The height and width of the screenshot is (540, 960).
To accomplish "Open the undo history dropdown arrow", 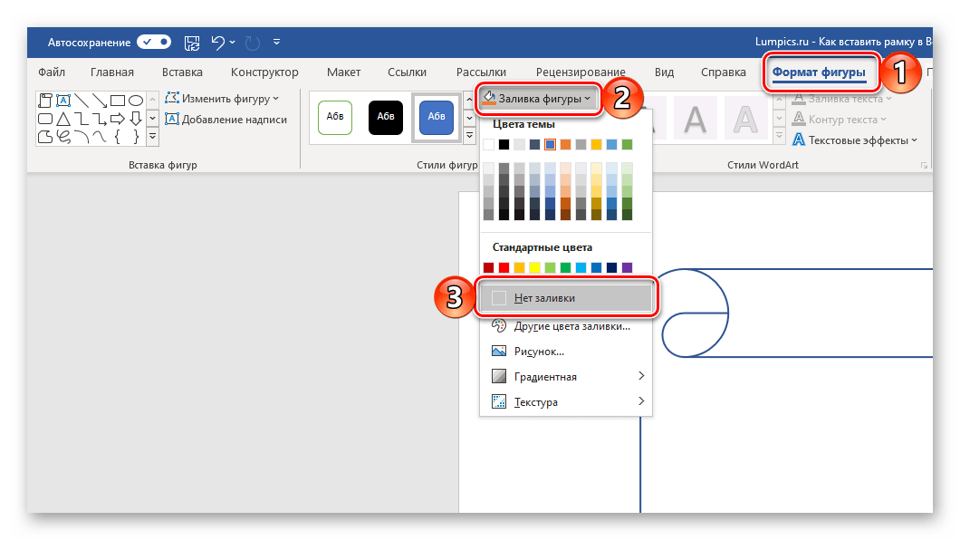I will 233,43.
